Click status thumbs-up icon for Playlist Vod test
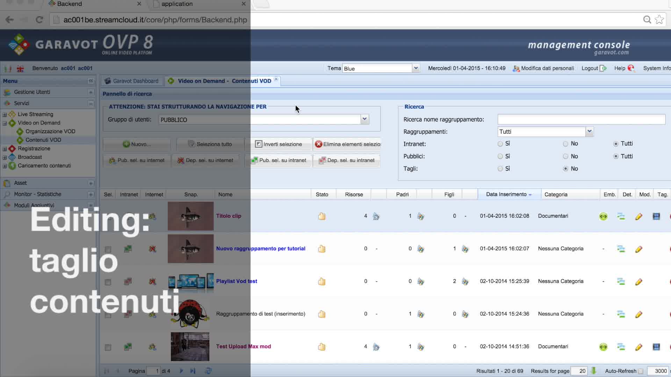The image size is (671, 377). (x=322, y=281)
